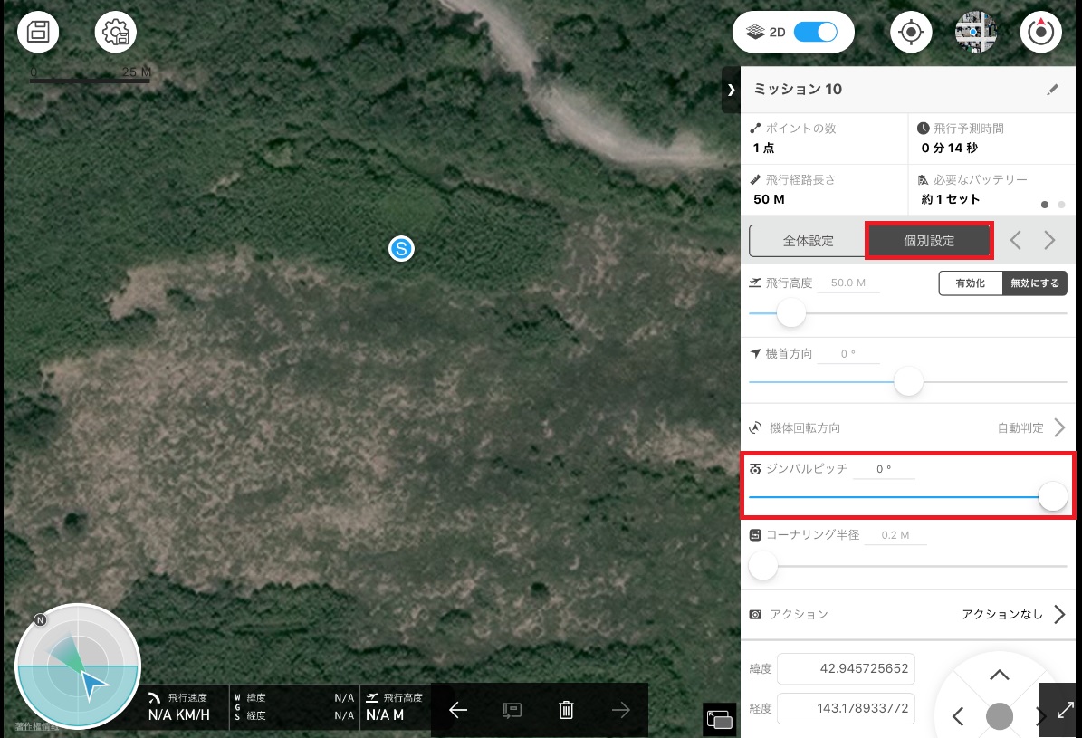
Task: Click the radar compass widget
Action: tap(78, 666)
